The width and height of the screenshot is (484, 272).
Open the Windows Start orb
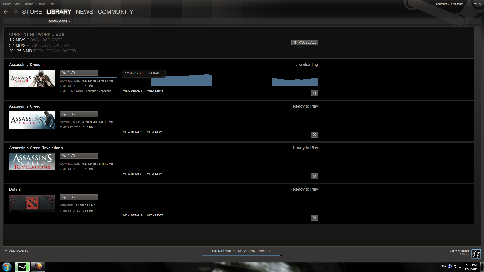click(x=7, y=267)
